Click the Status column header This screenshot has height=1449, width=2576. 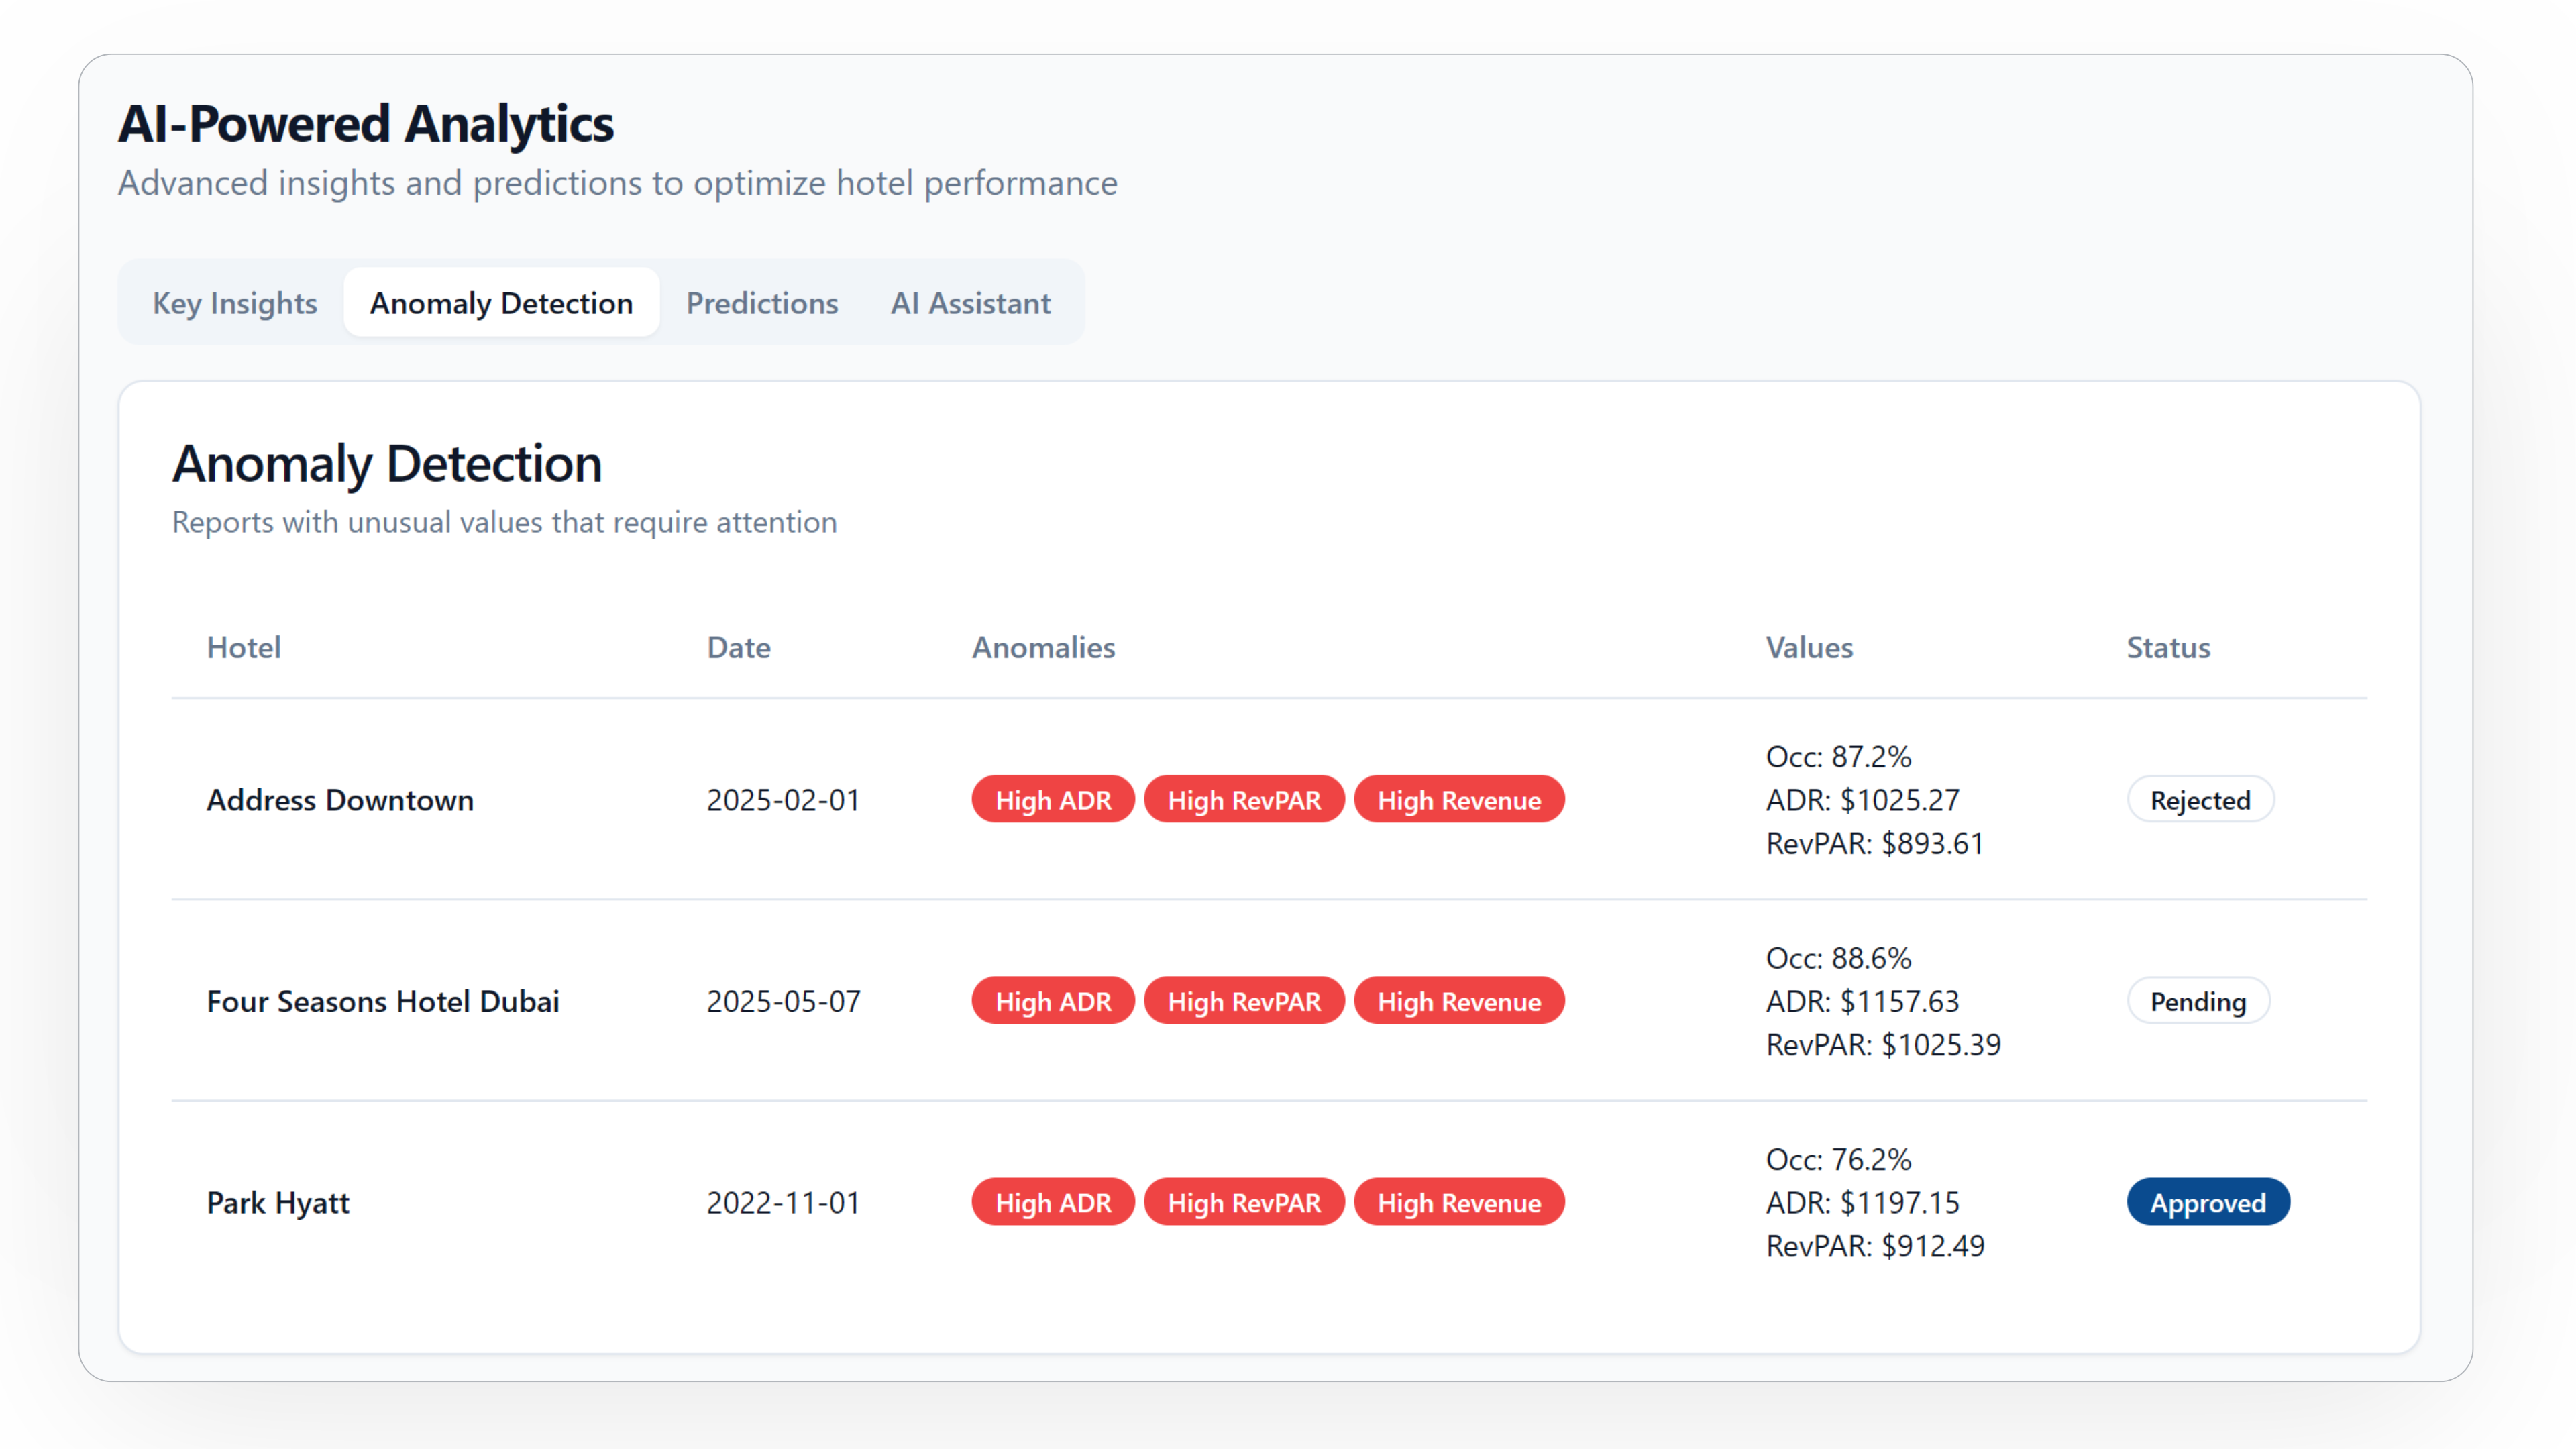point(2168,647)
